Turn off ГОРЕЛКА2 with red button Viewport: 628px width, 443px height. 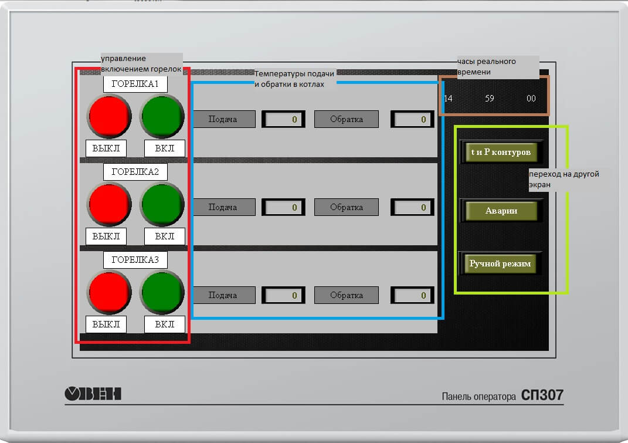click(109, 204)
